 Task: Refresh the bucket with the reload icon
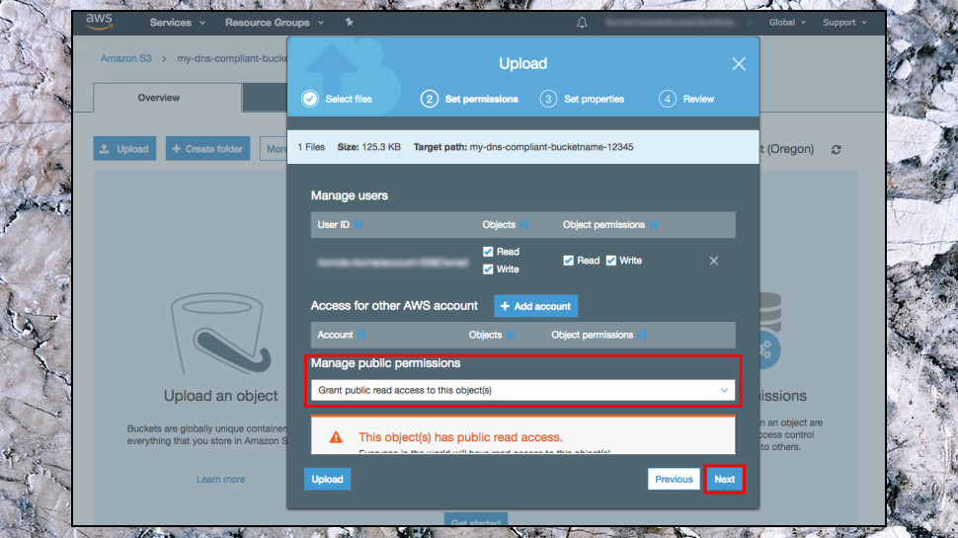(x=836, y=149)
